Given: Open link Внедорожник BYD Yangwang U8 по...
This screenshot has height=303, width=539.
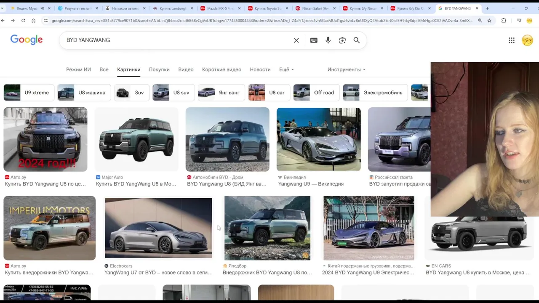Looking at the screenshot, I should tap(267, 273).
